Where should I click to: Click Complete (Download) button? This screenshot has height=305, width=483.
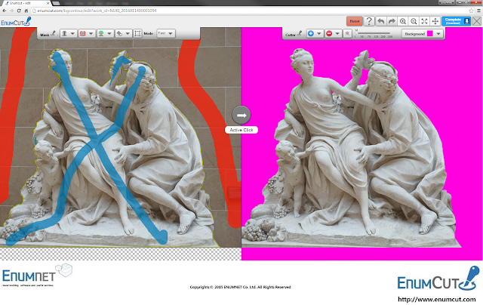[456, 21]
